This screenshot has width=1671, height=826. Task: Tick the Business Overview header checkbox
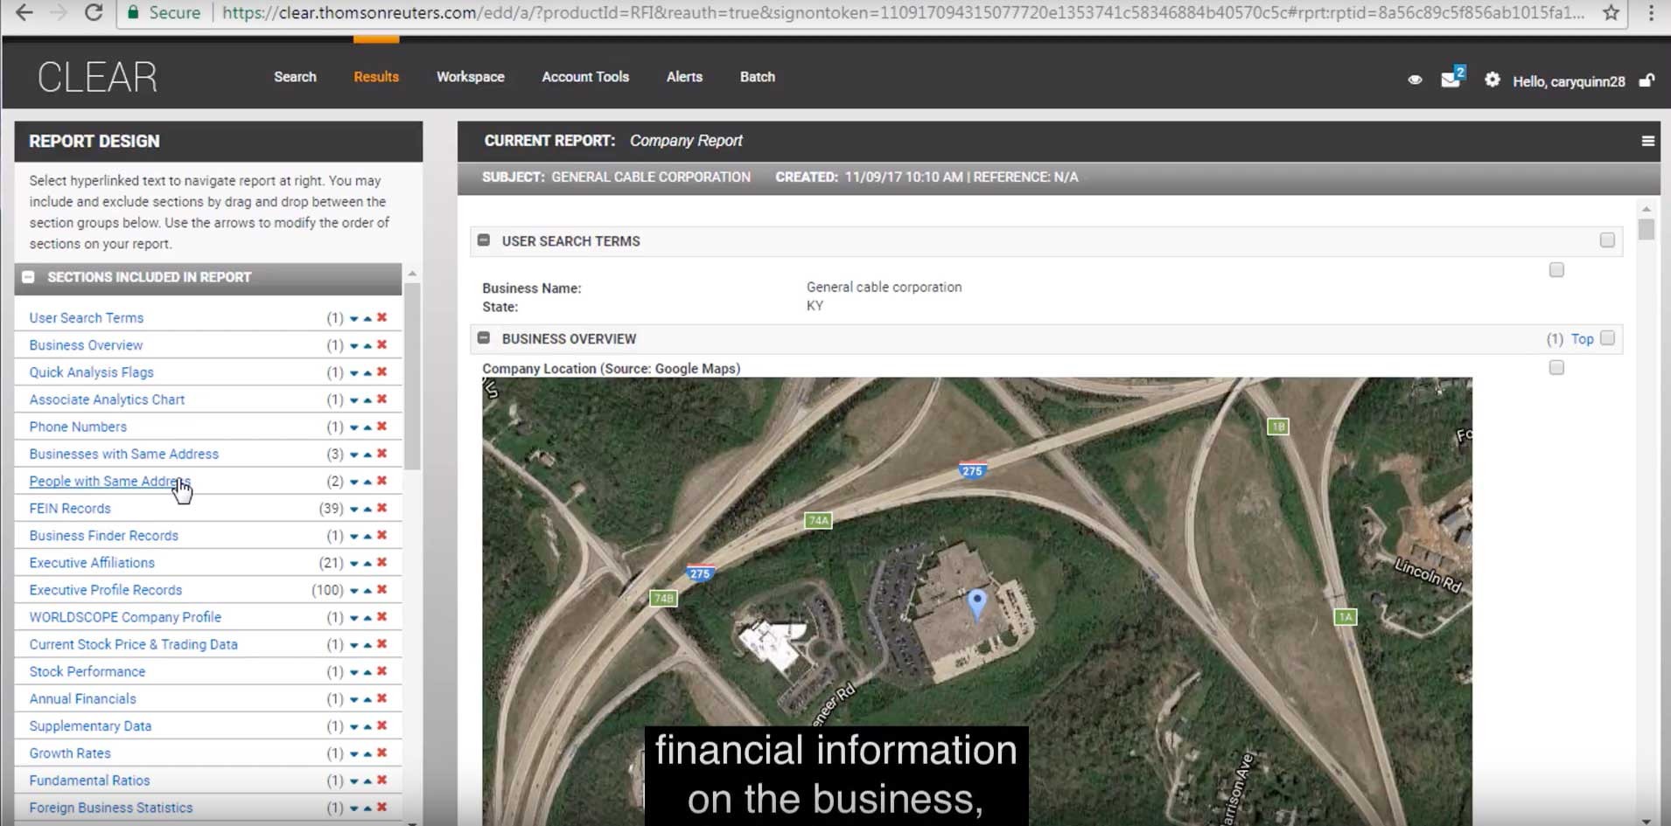[x=1607, y=338]
